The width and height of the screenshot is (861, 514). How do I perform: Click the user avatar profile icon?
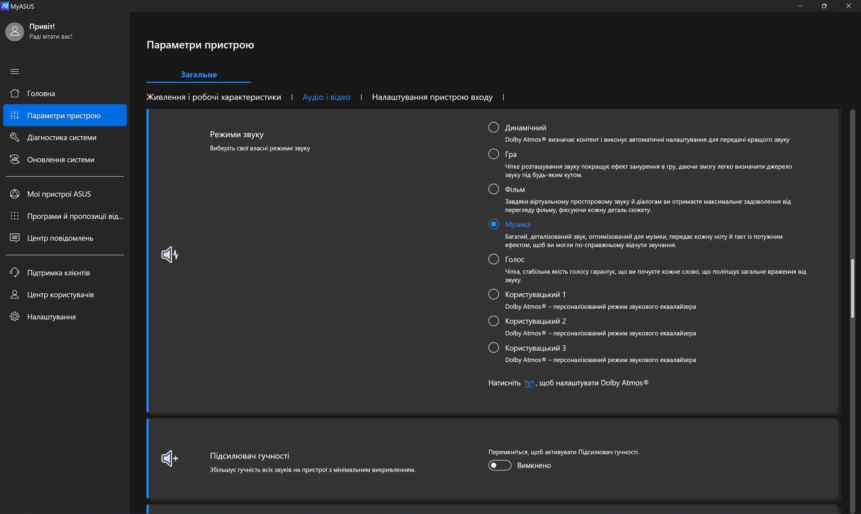[15, 32]
